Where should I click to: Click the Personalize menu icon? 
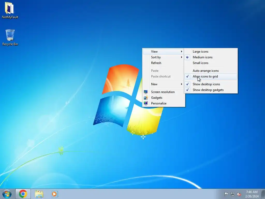pos(146,103)
